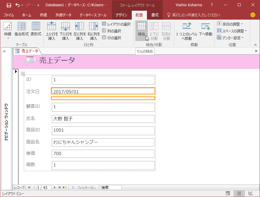Select the 売上データ document tab
This screenshot has height=197, width=260.
[x=27, y=51]
